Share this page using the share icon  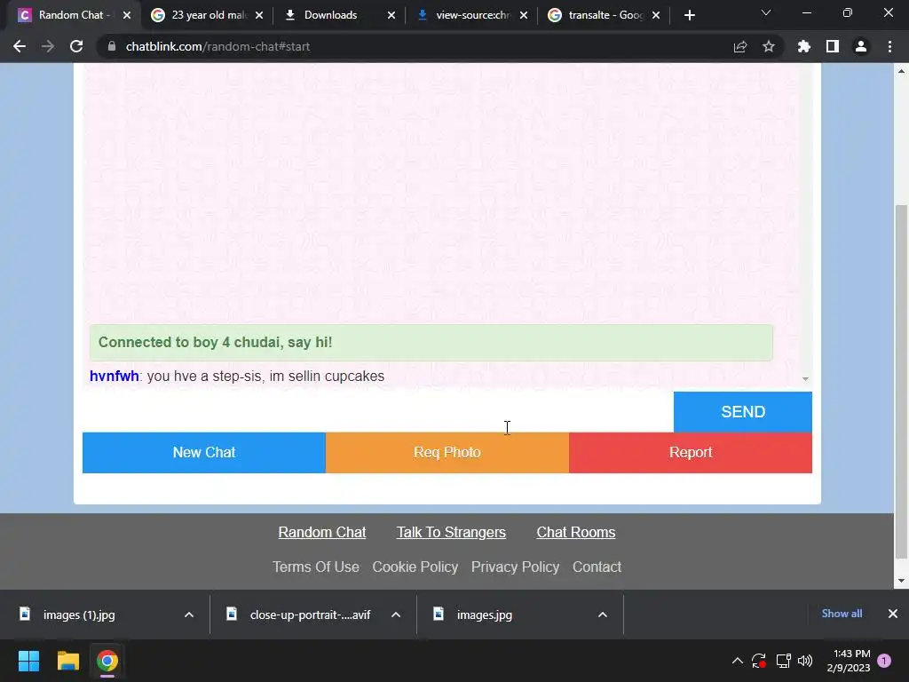click(x=740, y=46)
